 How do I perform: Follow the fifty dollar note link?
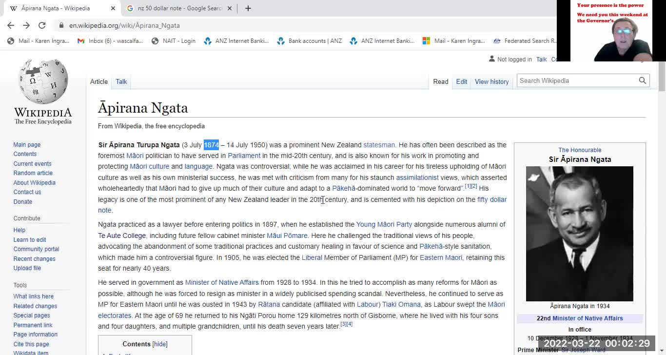coord(492,199)
